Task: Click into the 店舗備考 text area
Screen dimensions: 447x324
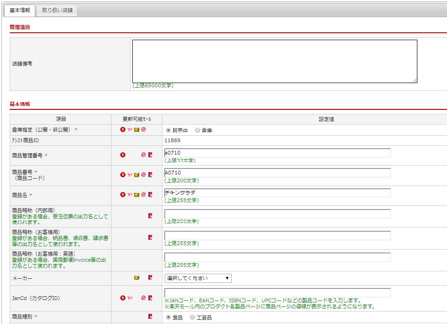Action: coord(274,61)
